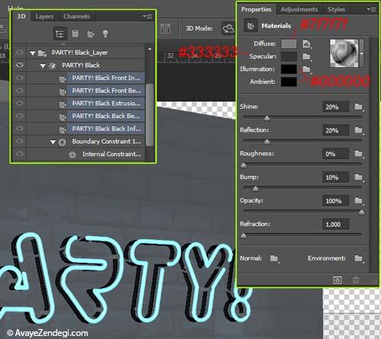Switch to the Channels tab
Viewport: 381px width, 339px height.
pos(76,17)
